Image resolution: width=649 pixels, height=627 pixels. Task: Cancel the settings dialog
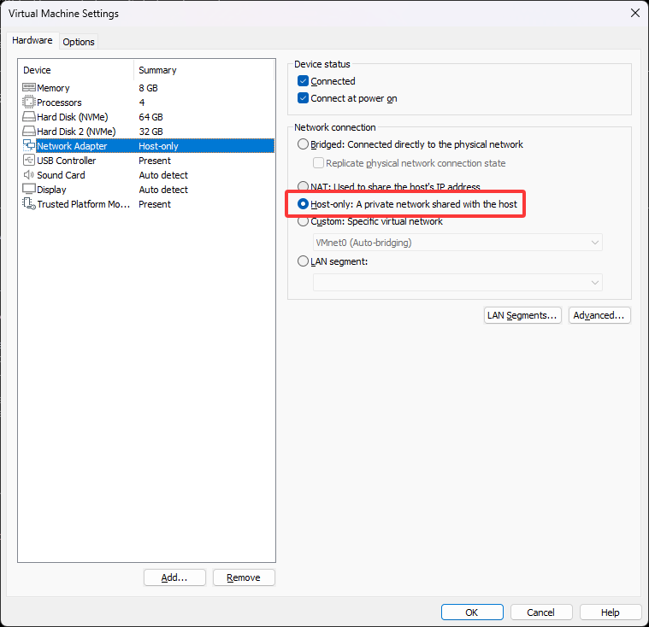click(x=541, y=612)
